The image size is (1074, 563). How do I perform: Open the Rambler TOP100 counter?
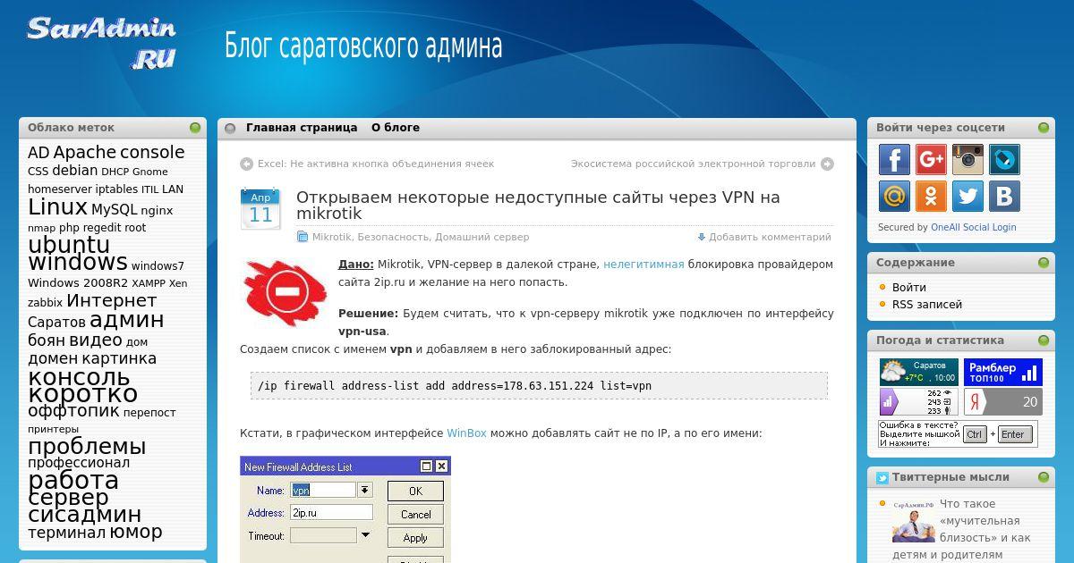click(x=1003, y=372)
